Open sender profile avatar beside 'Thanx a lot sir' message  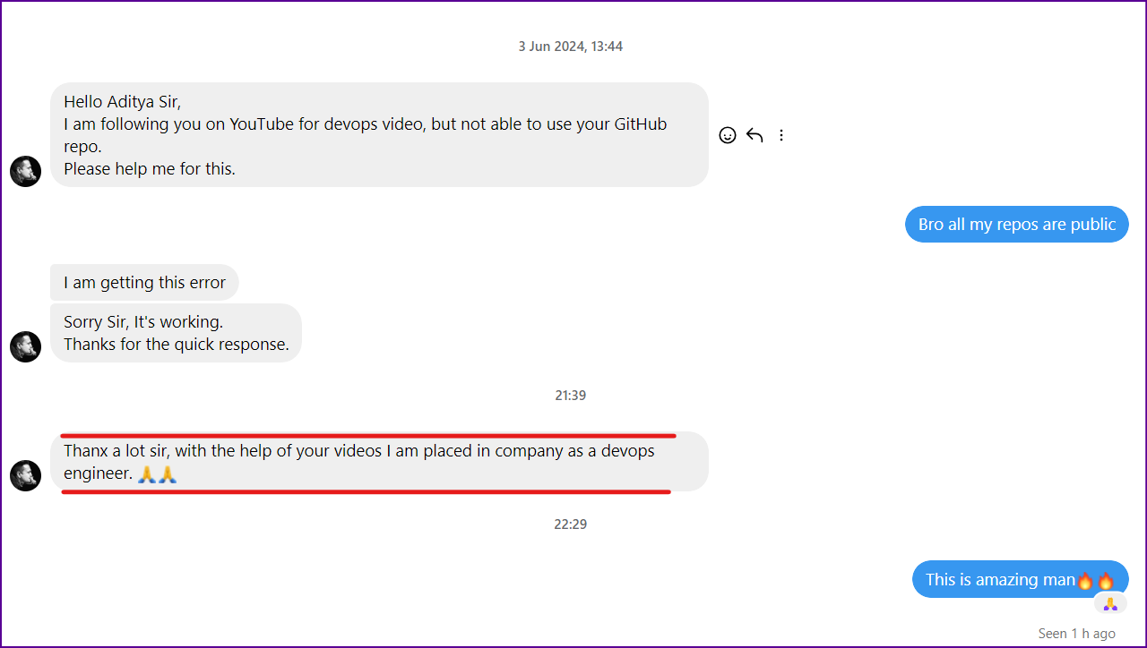(x=25, y=475)
